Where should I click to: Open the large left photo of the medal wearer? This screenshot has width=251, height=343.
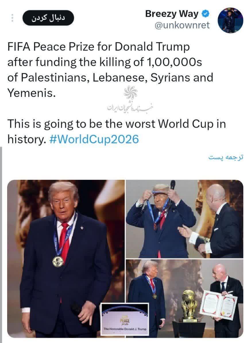click(x=66, y=259)
